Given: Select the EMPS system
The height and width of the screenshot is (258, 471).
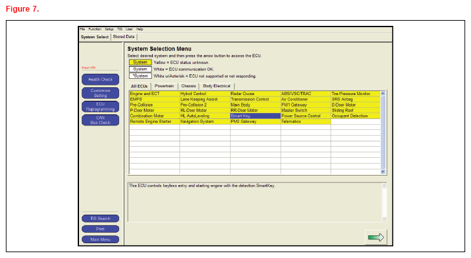Looking at the screenshot, I should pos(154,99).
